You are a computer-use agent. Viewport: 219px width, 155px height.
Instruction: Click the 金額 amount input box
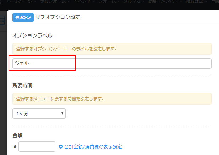(x=37, y=146)
